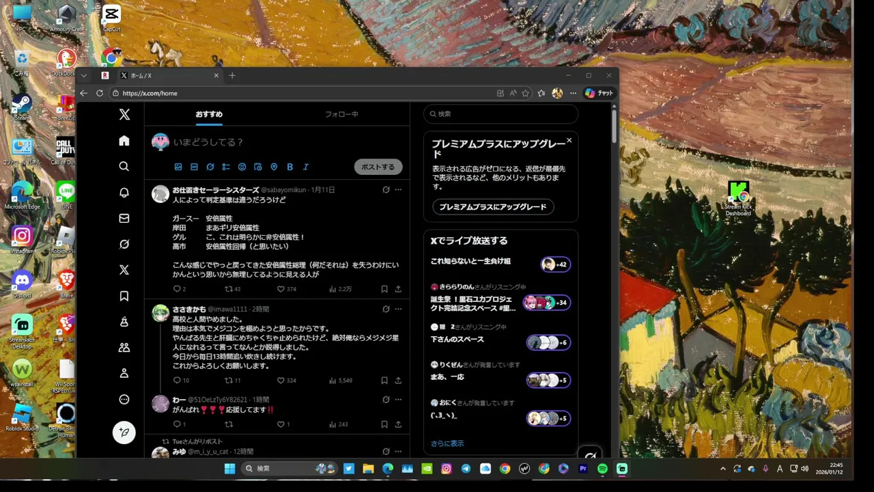Open More circle-dots icon in X sidebar
Screen dimensions: 874x492
click(x=124, y=400)
